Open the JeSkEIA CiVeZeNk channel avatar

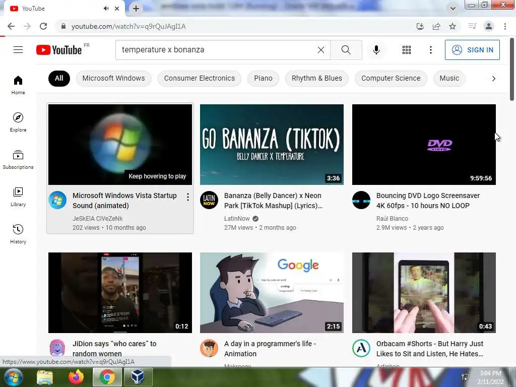click(57, 200)
